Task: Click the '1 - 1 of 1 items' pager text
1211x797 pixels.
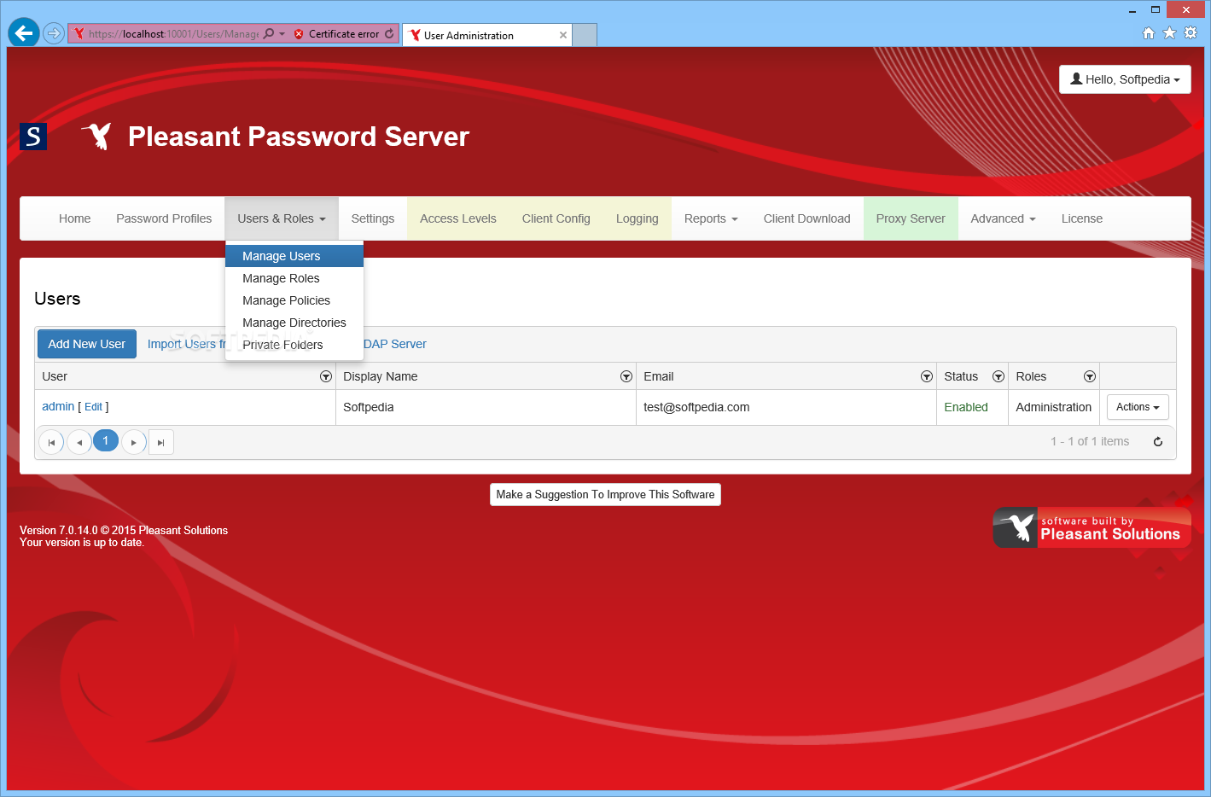Action: point(1090,441)
